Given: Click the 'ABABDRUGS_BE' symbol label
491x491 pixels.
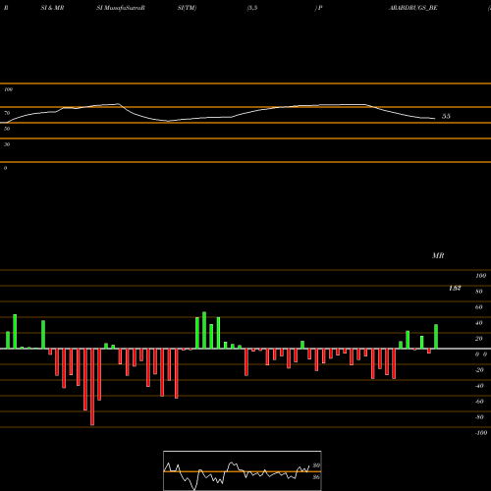Looking at the screenshot, I should (413, 8).
